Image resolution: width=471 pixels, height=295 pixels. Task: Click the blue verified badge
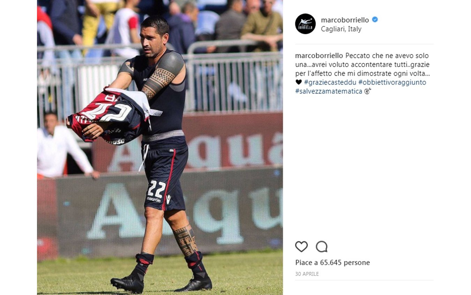pyautogui.click(x=375, y=20)
